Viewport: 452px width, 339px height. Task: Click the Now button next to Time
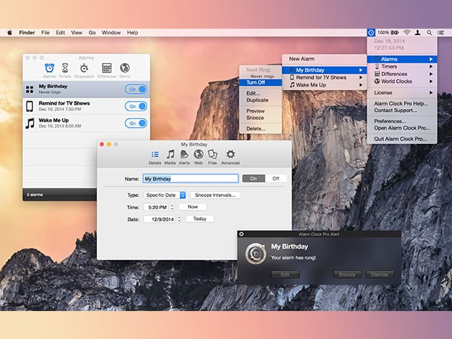click(193, 207)
